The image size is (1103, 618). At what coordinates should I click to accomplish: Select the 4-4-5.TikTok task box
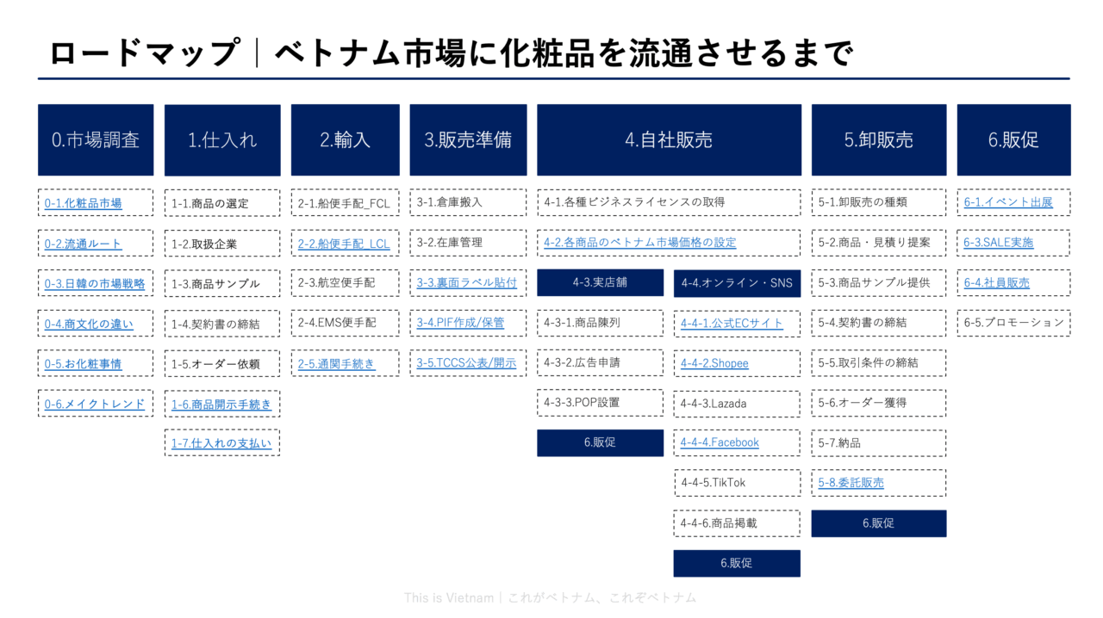737,483
